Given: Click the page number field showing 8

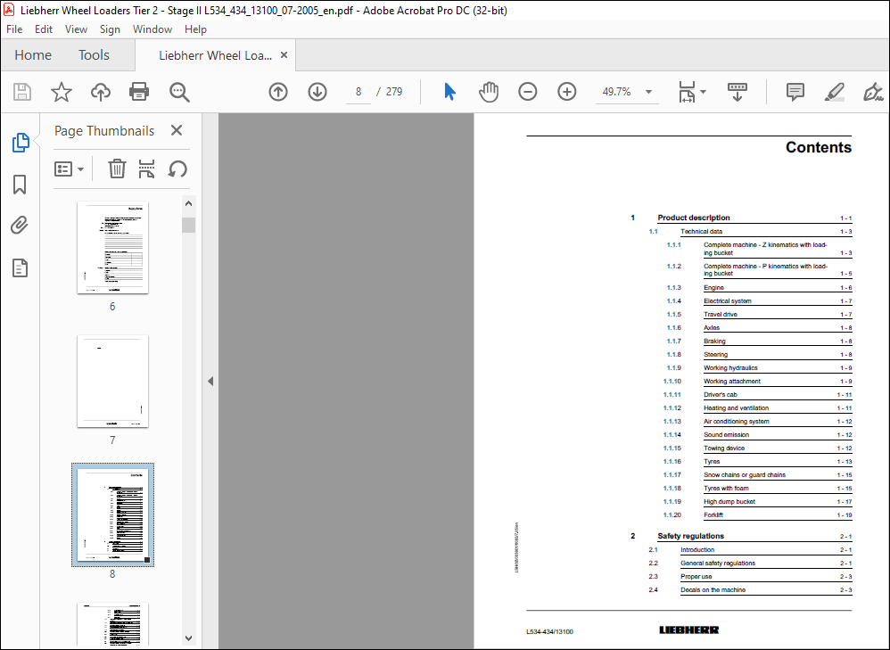Looking at the screenshot, I should [358, 92].
